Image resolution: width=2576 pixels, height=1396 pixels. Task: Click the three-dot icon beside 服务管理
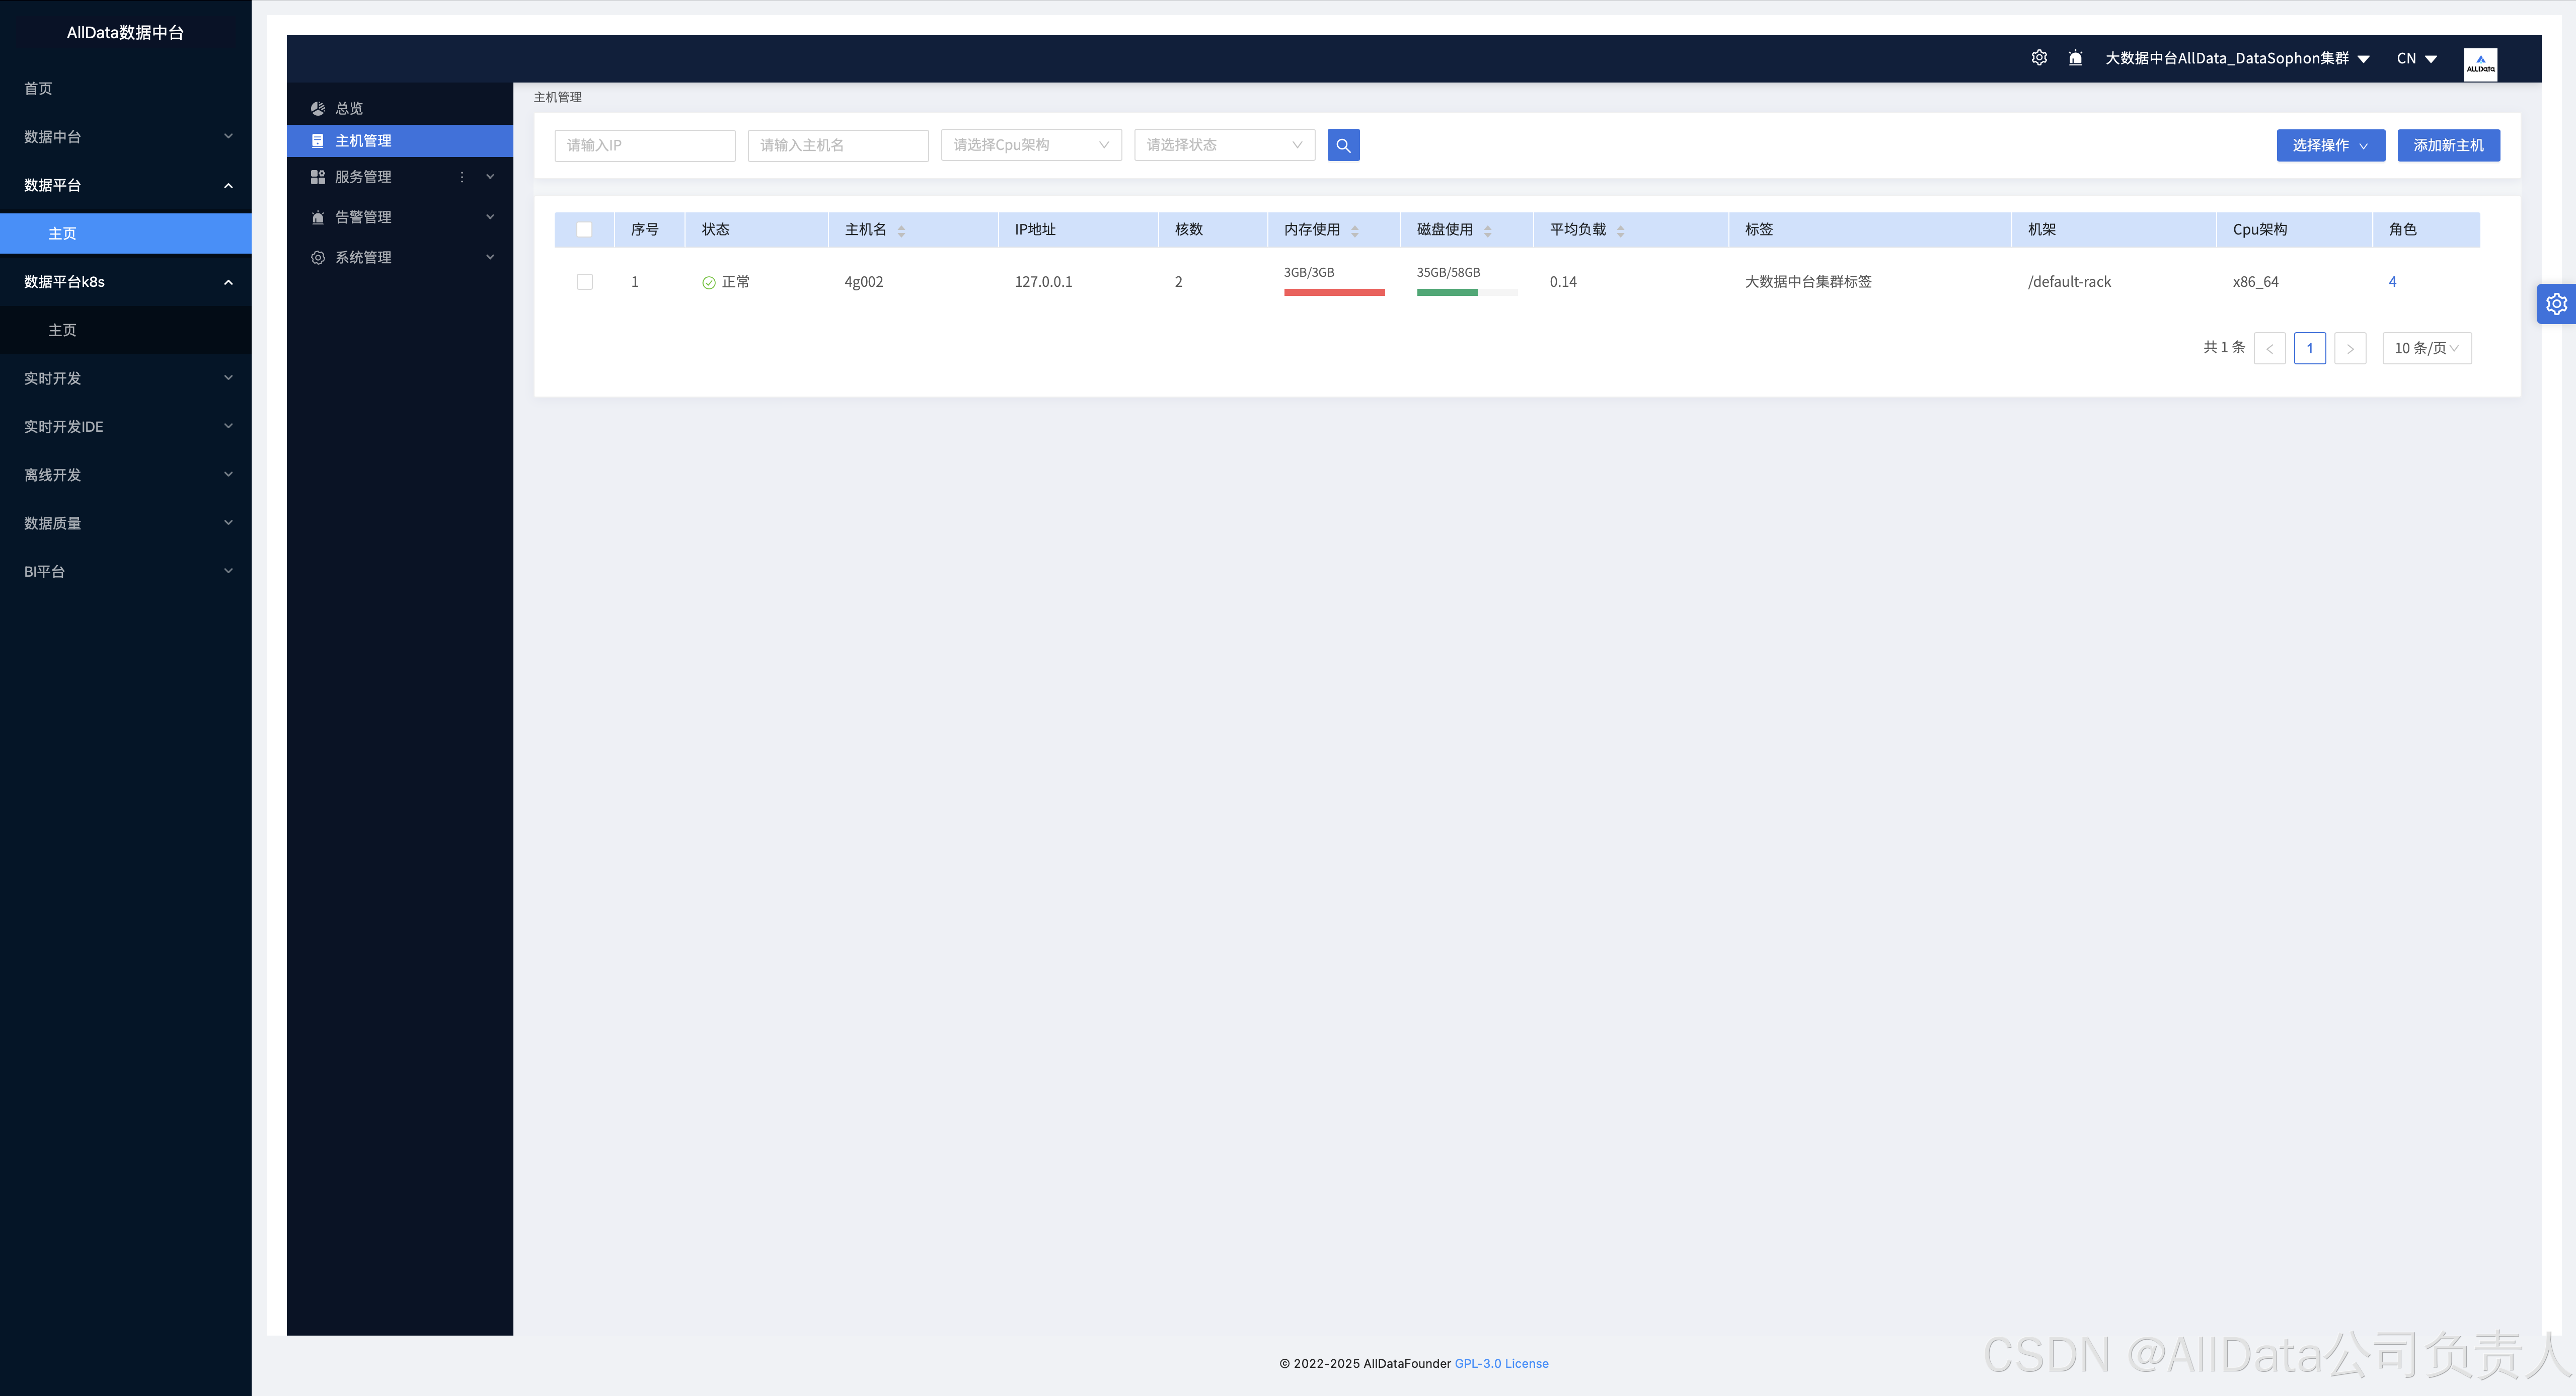click(462, 177)
